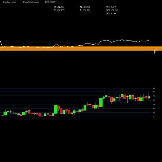Viewport: 162px width, 162px height.
Task: Click the 24 price axis label
Action: click(x=154, y=104)
